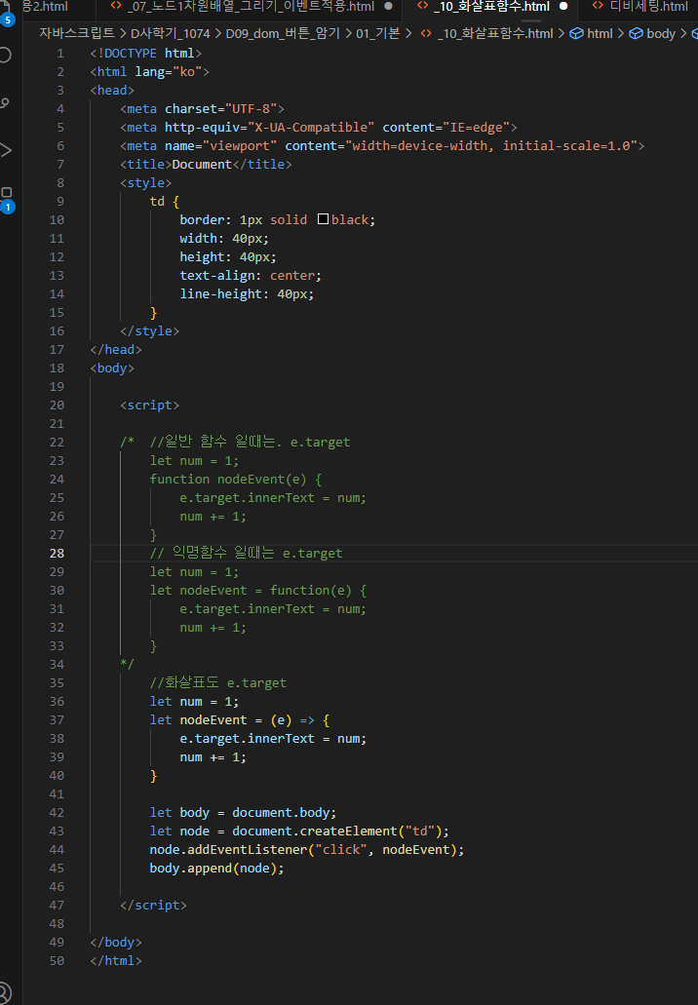
Task: Click 'let body = document.body;' line
Action: (244, 813)
